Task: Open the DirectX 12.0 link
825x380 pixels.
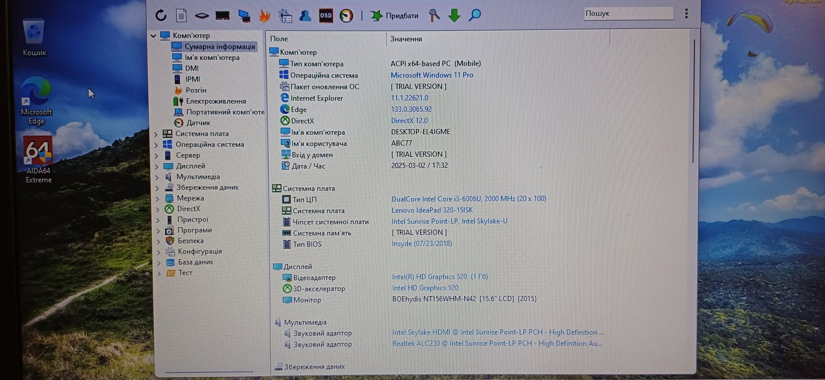Action: (409, 121)
